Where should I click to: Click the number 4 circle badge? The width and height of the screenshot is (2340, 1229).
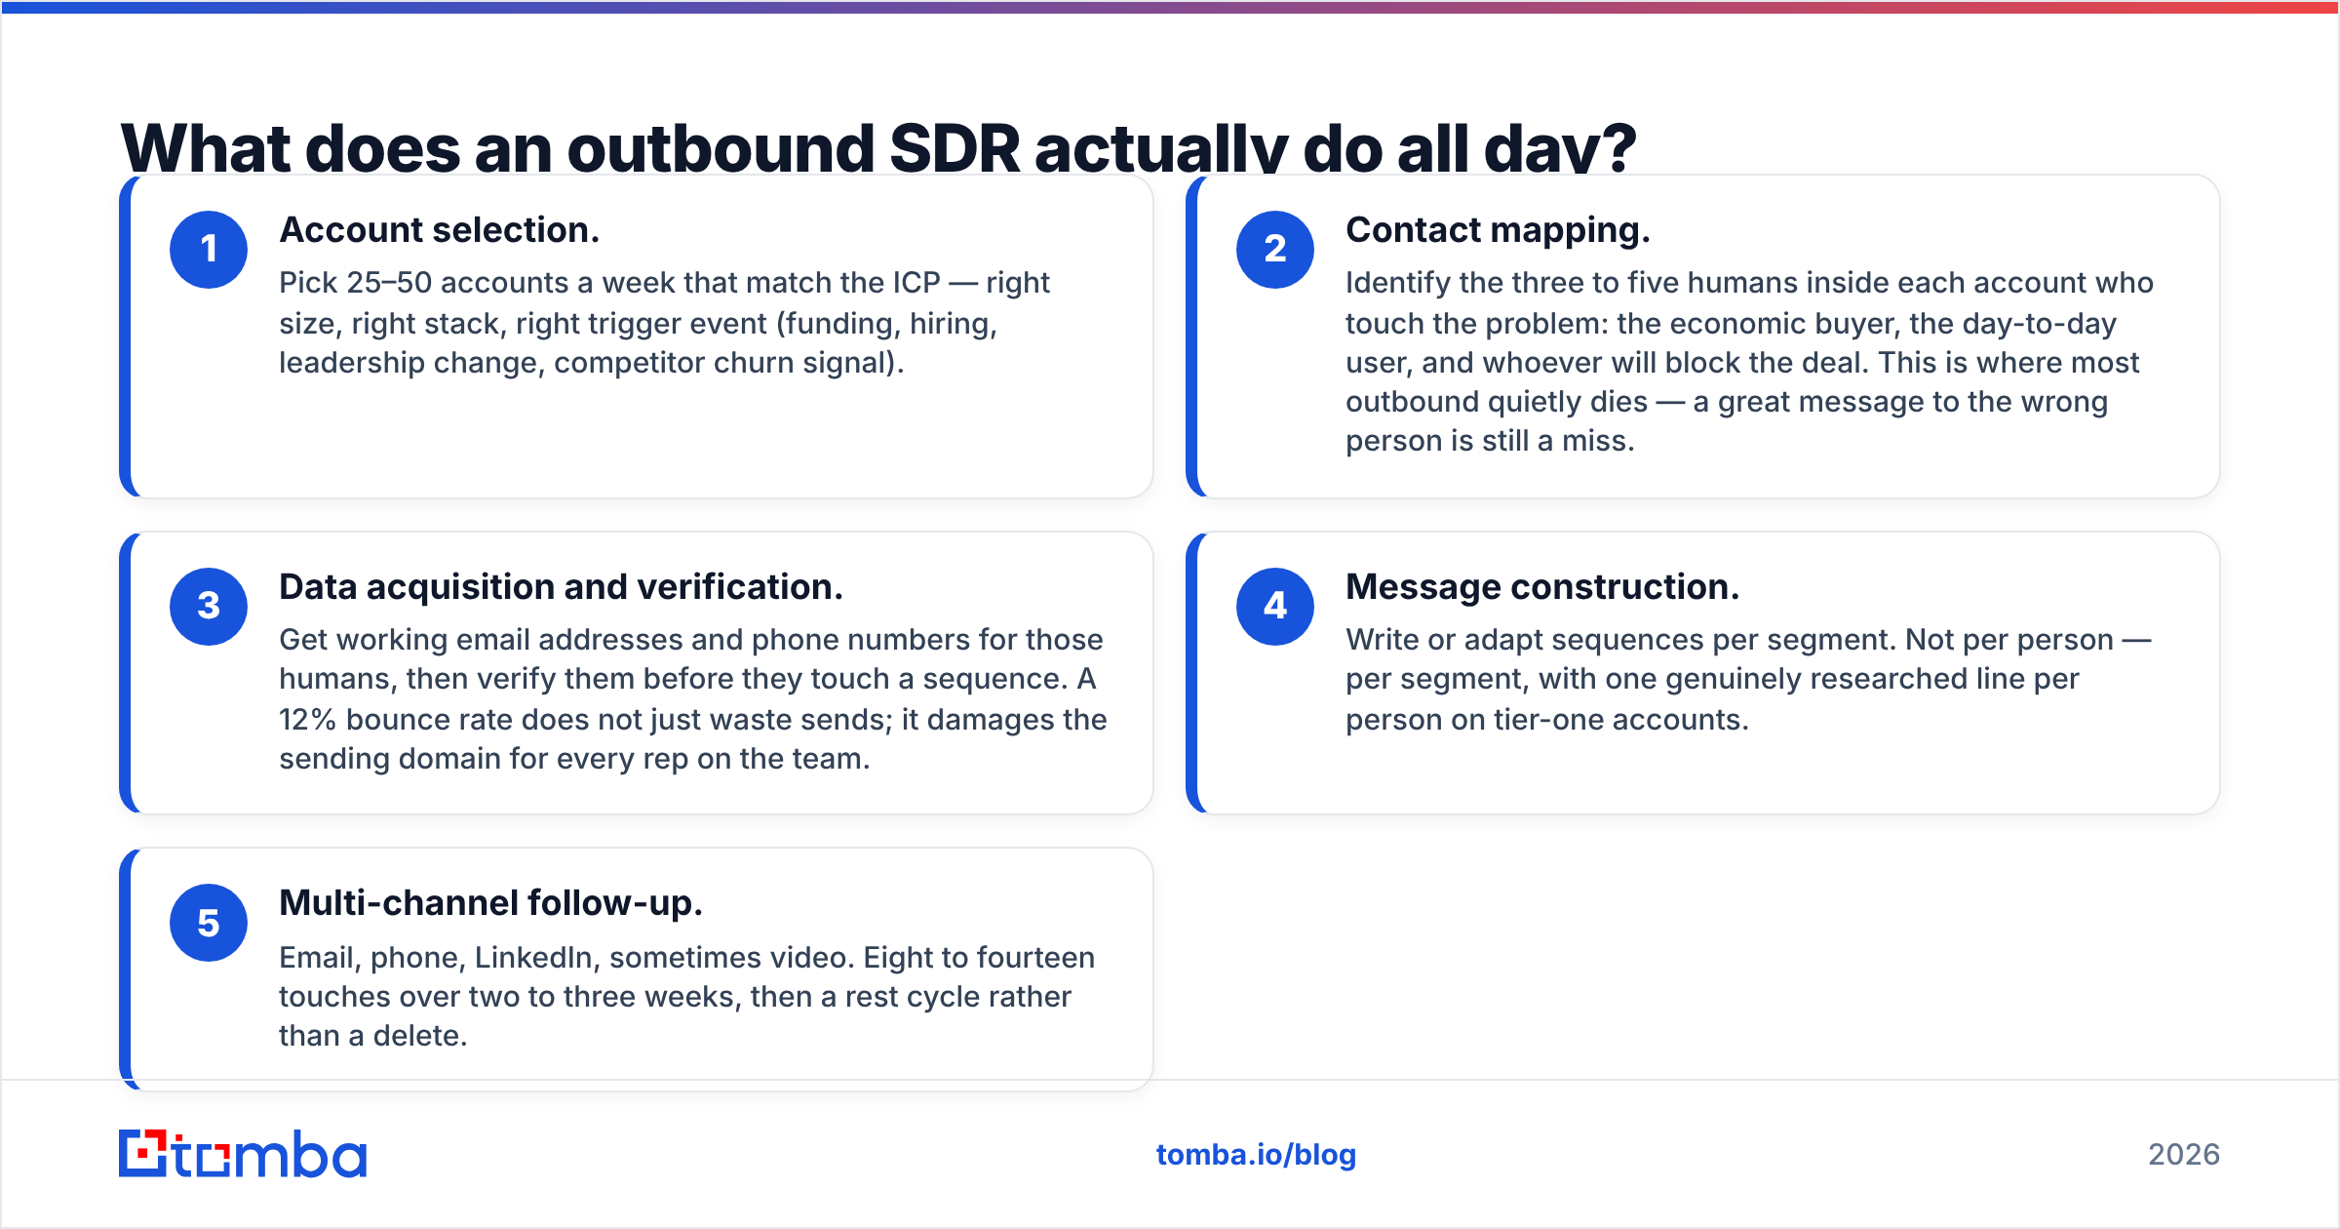(x=1275, y=607)
